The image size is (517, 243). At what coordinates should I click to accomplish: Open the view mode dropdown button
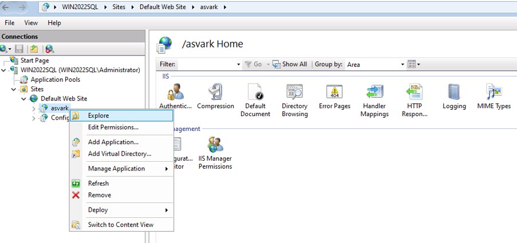(414, 65)
